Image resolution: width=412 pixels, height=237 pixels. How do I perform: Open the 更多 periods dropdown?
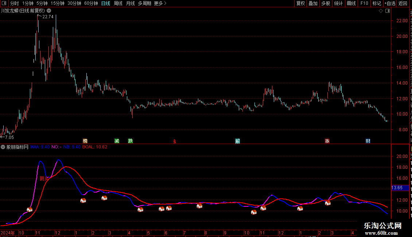point(160,3)
